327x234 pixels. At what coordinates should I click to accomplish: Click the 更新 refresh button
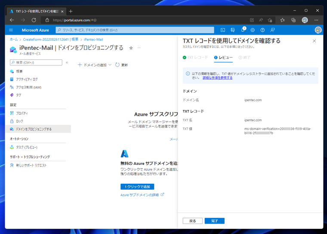click(x=122, y=65)
